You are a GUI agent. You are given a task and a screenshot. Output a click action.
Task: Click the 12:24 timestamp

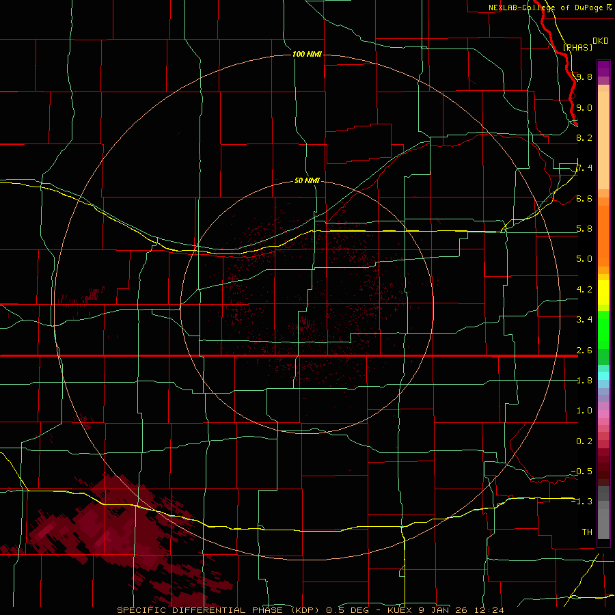pyautogui.click(x=489, y=610)
